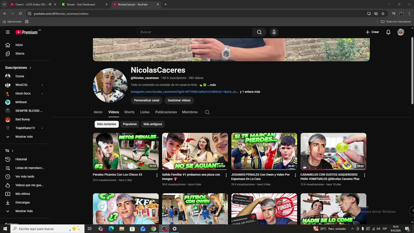This screenshot has width=414, height=233.
Task: Open the Salida Familiar #1 video thumbnail
Action: point(195,151)
